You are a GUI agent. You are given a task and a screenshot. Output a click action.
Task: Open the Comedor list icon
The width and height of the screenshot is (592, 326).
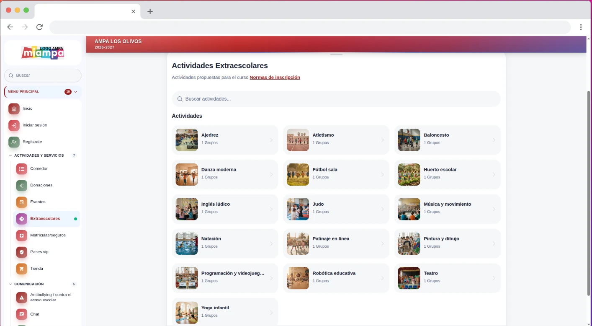coord(22,169)
